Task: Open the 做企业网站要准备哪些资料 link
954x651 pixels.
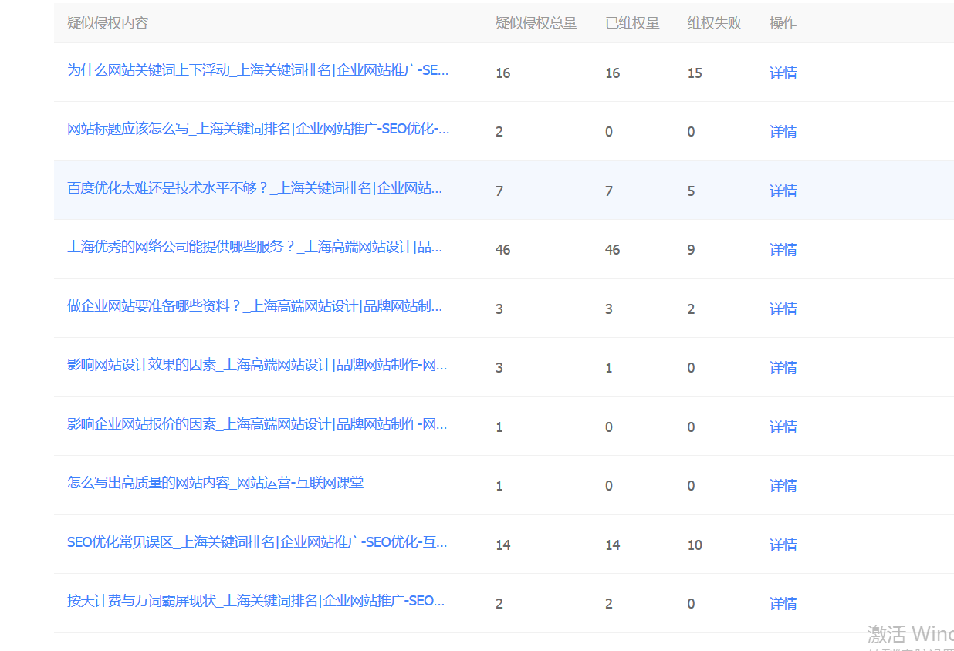Action: [x=255, y=307]
